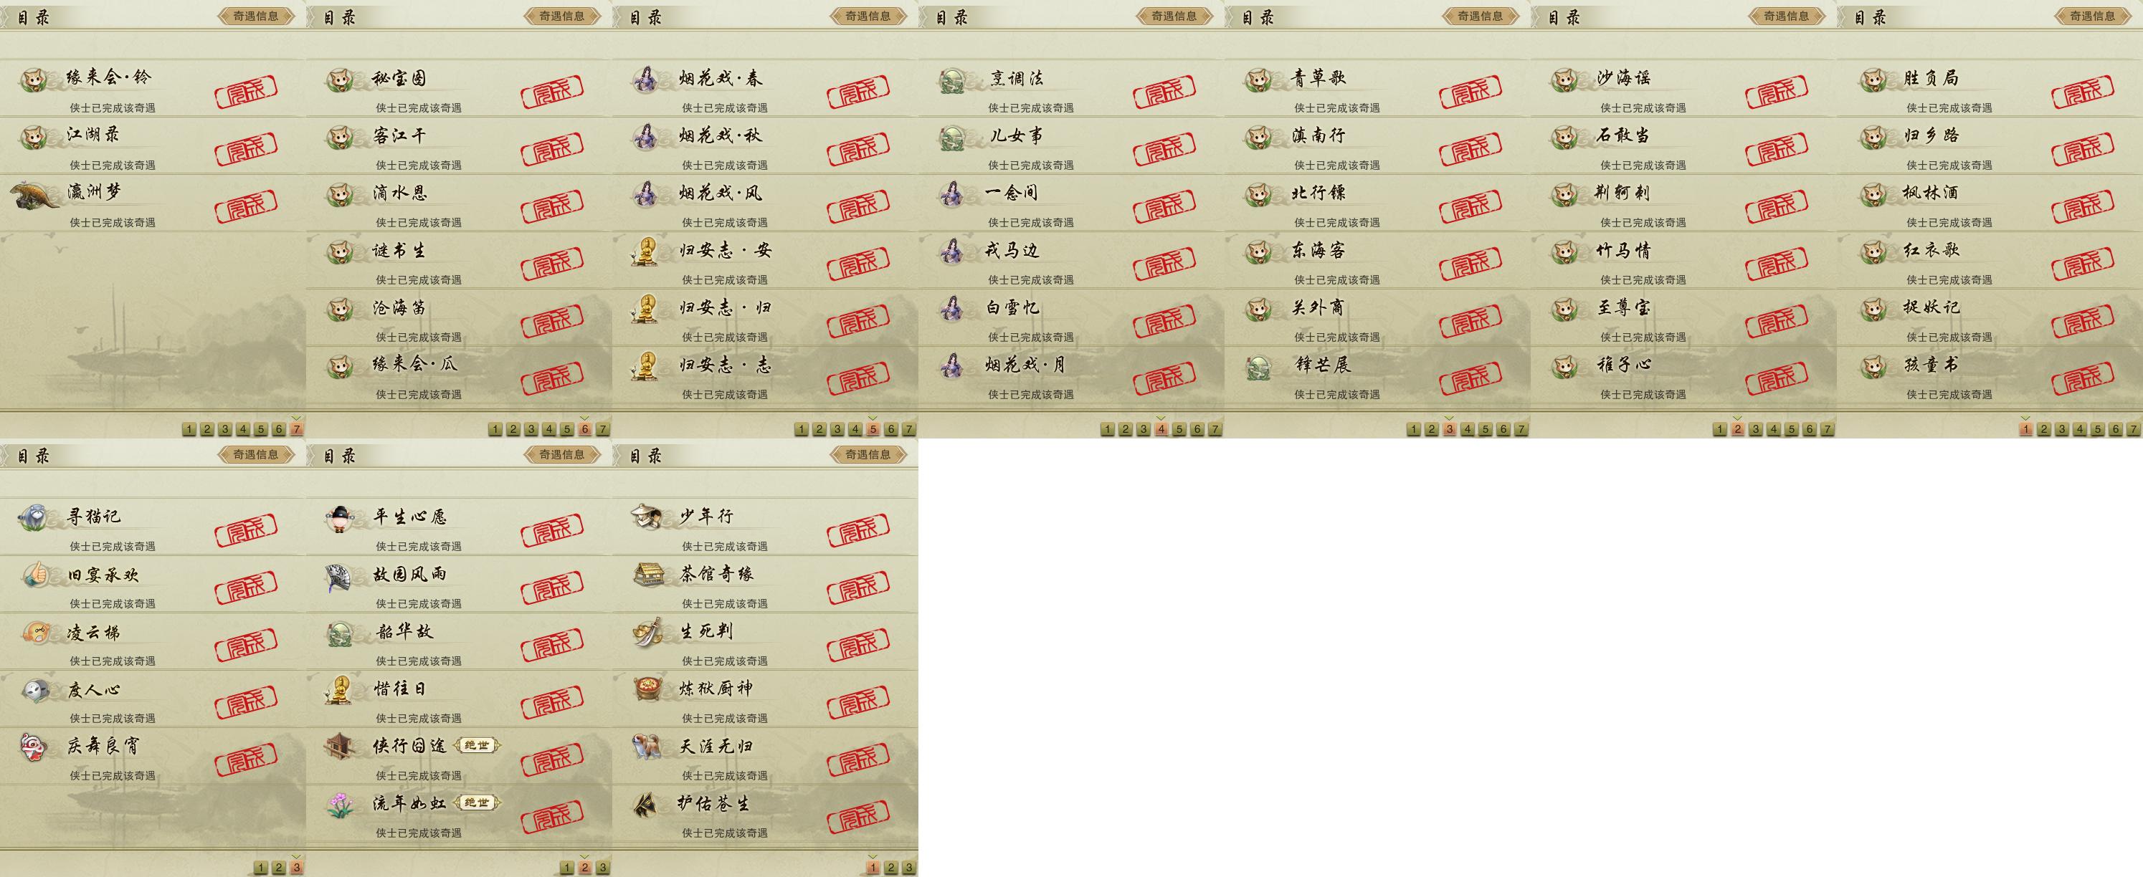Switch to page 3 below the 护佑苍生 list
The height and width of the screenshot is (877, 2143).
pyautogui.click(x=908, y=868)
